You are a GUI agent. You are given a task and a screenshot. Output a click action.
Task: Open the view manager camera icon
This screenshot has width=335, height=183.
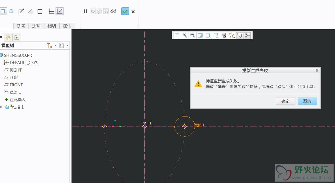[x=224, y=35]
